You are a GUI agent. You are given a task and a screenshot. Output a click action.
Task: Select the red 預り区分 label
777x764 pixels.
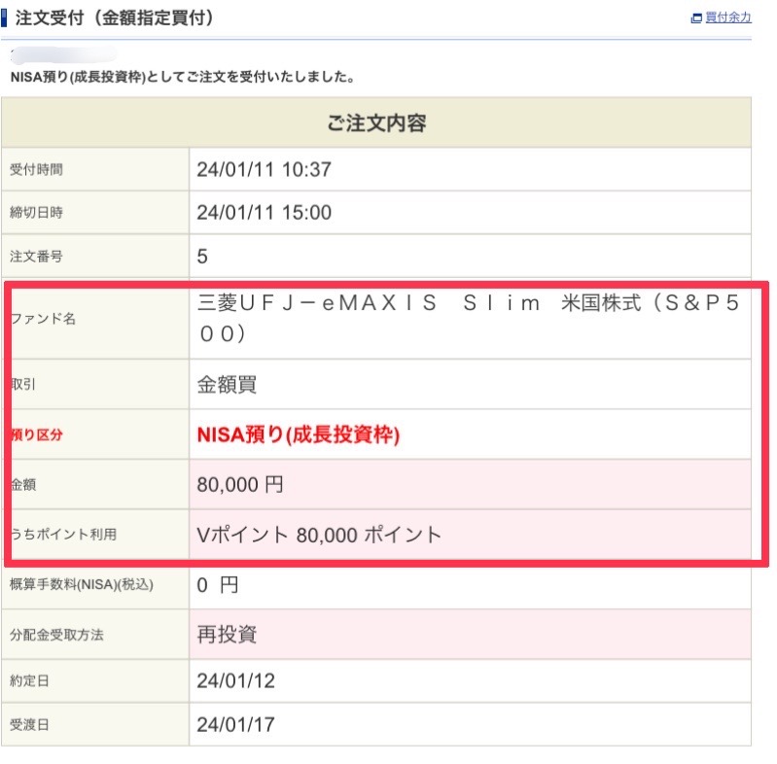(37, 434)
